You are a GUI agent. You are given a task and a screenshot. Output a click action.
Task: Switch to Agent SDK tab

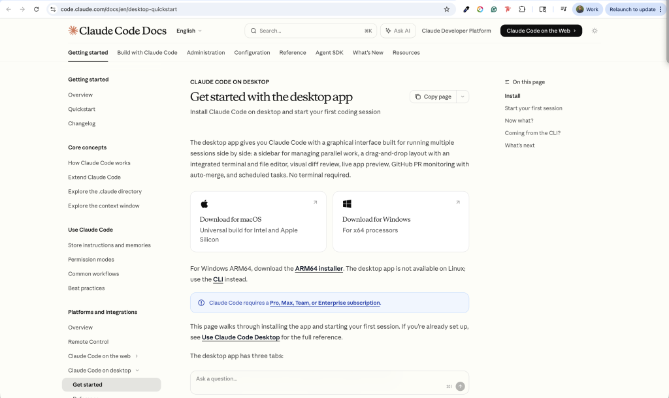pyautogui.click(x=329, y=53)
